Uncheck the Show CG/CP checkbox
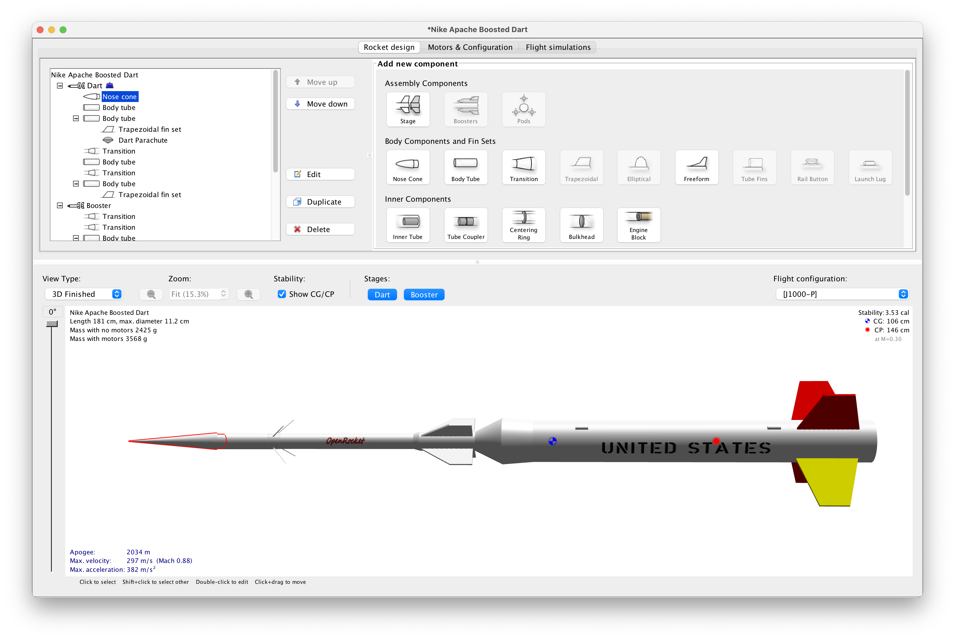 282,294
